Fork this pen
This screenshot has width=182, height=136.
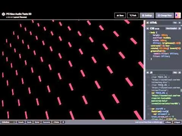click(x=133, y=15)
